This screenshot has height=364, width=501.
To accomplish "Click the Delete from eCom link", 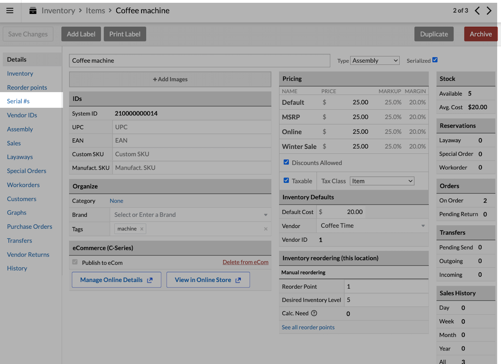I will pyautogui.click(x=245, y=262).
